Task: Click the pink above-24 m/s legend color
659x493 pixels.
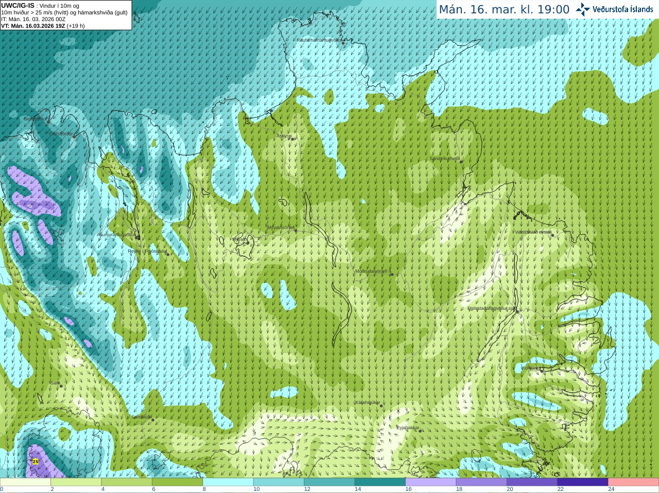Action: pos(634,482)
